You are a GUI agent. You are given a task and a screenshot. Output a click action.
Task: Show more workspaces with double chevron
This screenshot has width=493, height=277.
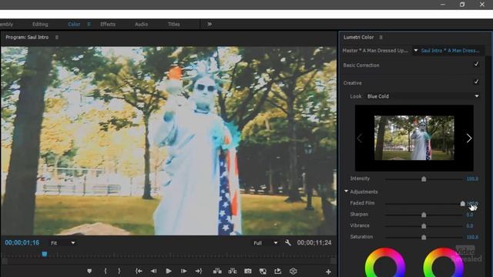pyautogui.click(x=210, y=24)
